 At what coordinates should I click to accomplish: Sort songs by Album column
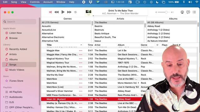[121, 45]
